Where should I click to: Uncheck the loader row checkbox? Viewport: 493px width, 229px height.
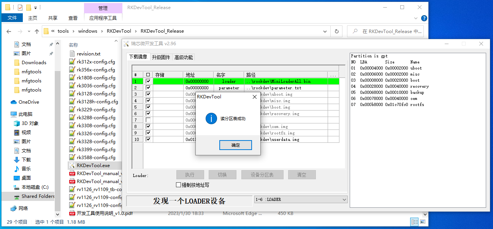pos(148,81)
